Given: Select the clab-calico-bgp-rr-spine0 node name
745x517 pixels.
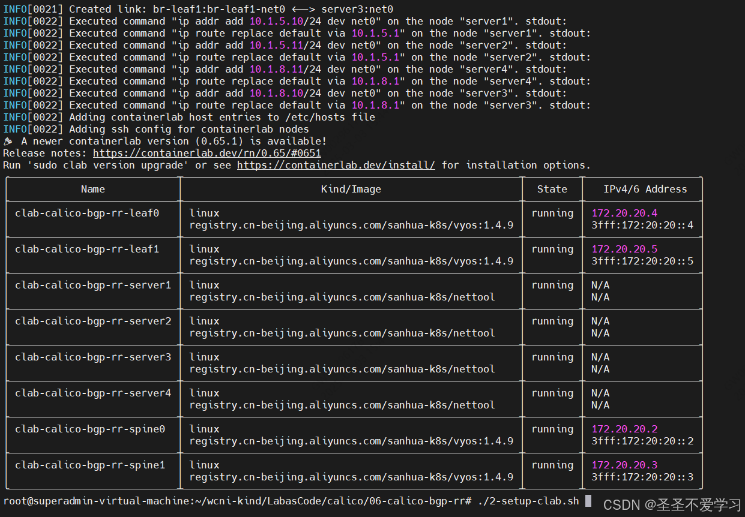Looking at the screenshot, I should (x=90, y=429).
